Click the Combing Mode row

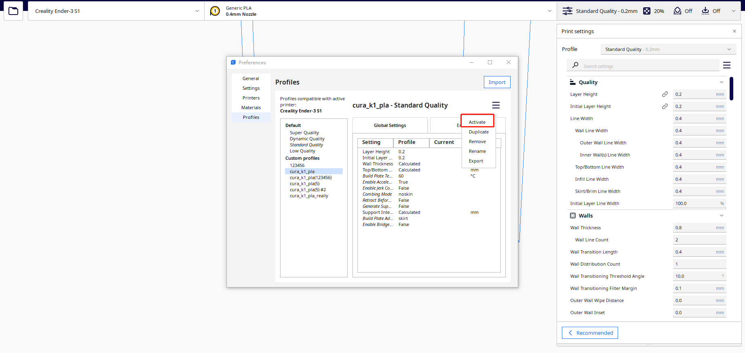[x=429, y=194]
